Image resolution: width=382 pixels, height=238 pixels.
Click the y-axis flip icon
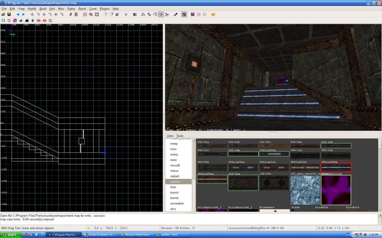coord(44,15)
